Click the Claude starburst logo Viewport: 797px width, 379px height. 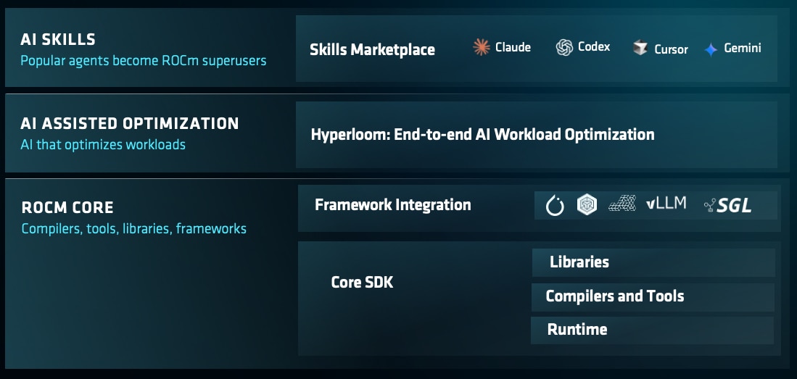click(481, 47)
